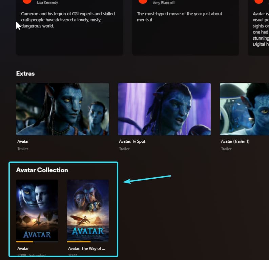Image resolution: width=269 pixels, height=260 pixels.
Task: Open Lisa Kennedy's red reviewer avatar icon
Action: click(27, 2)
